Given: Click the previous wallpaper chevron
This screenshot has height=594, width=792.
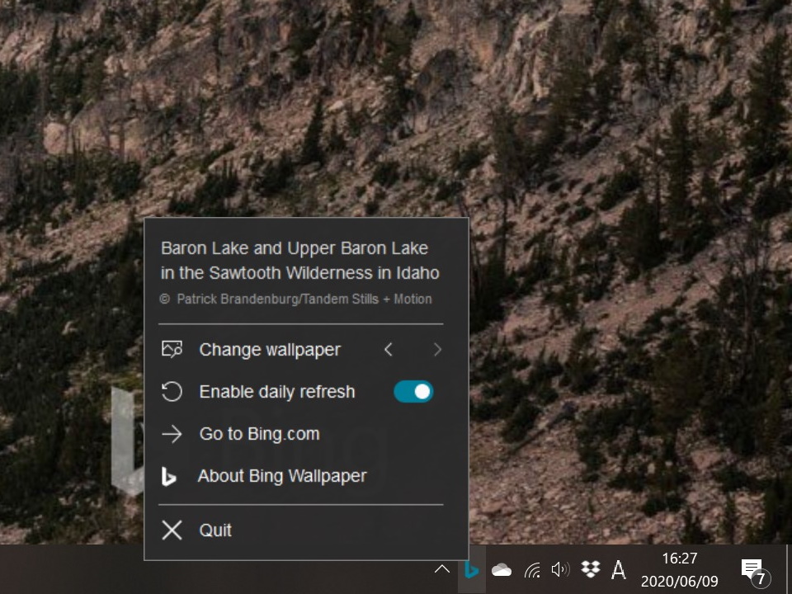Looking at the screenshot, I should pos(389,349).
